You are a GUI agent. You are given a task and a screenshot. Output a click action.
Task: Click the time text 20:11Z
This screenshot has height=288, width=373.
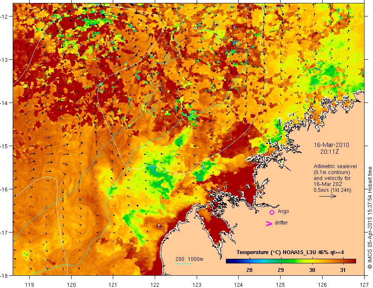329,152
